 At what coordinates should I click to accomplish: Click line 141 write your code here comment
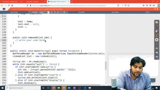(30, 40)
